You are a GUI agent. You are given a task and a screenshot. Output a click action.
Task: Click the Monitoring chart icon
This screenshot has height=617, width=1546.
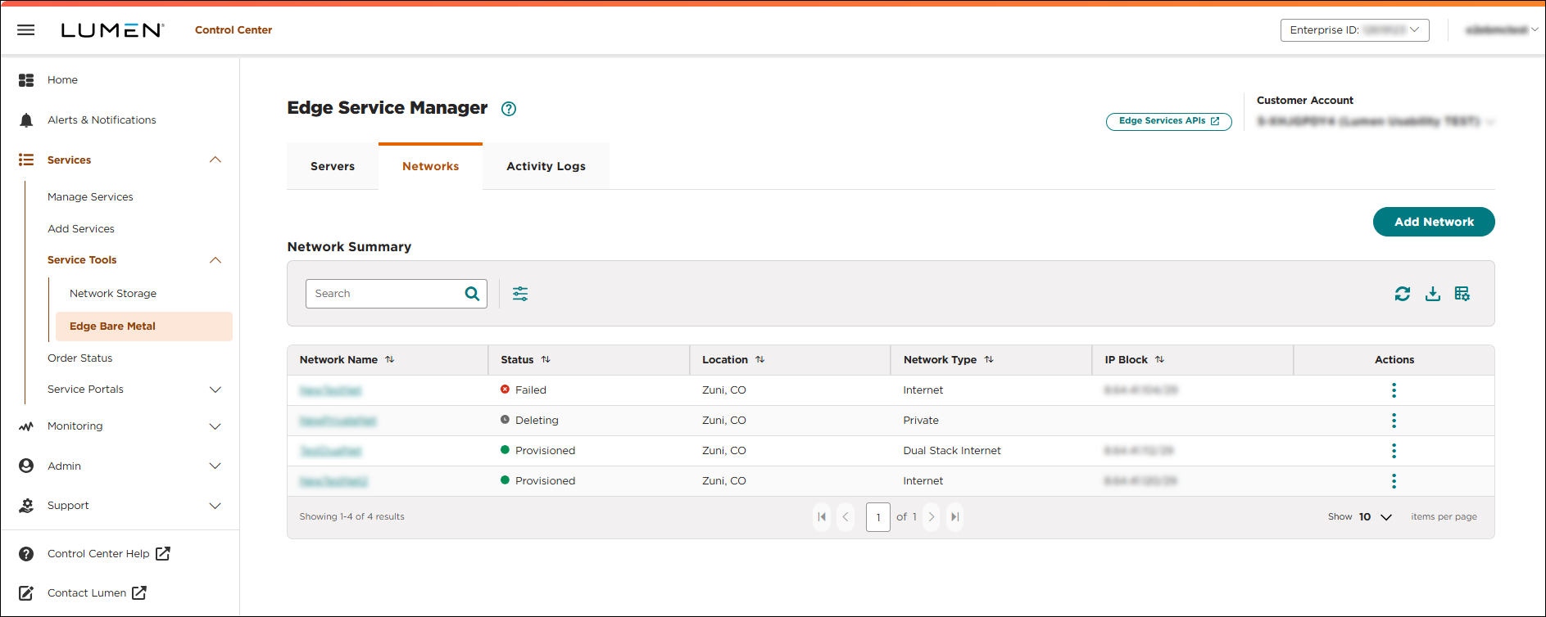pyautogui.click(x=26, y=426)
